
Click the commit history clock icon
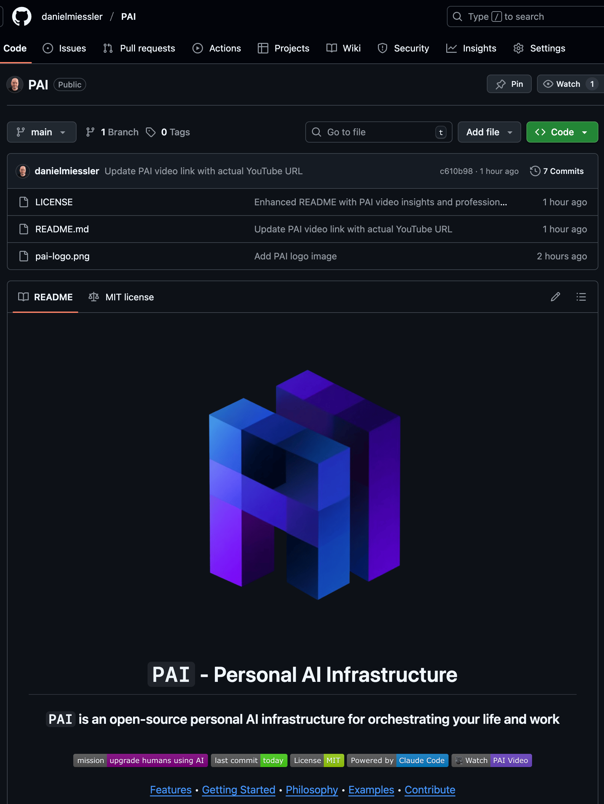[x=535, y=171]
